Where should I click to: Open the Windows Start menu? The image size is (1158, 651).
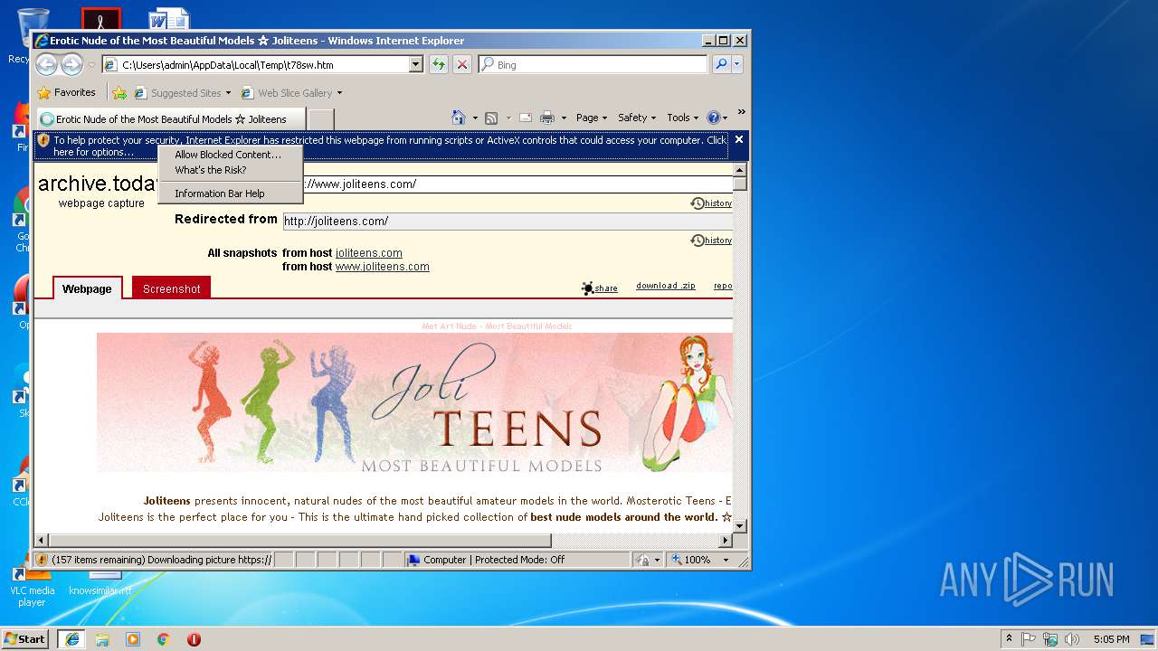24,638
